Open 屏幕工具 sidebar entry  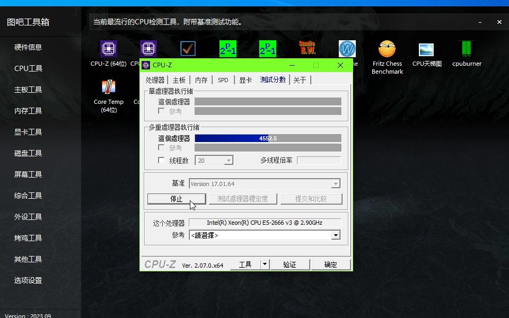[28, 174]
